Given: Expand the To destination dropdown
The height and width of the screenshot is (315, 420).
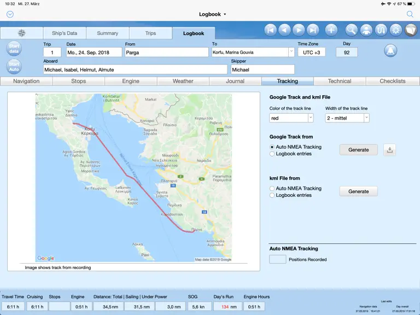Looking at the screenshot, I should pyautogui.click(x=291, y=52).
